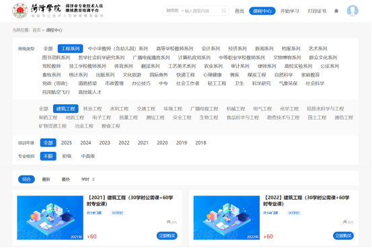Open the 网络班 search type dropdown
Screen dimensions: 372x248
click(x=175, y=11)
